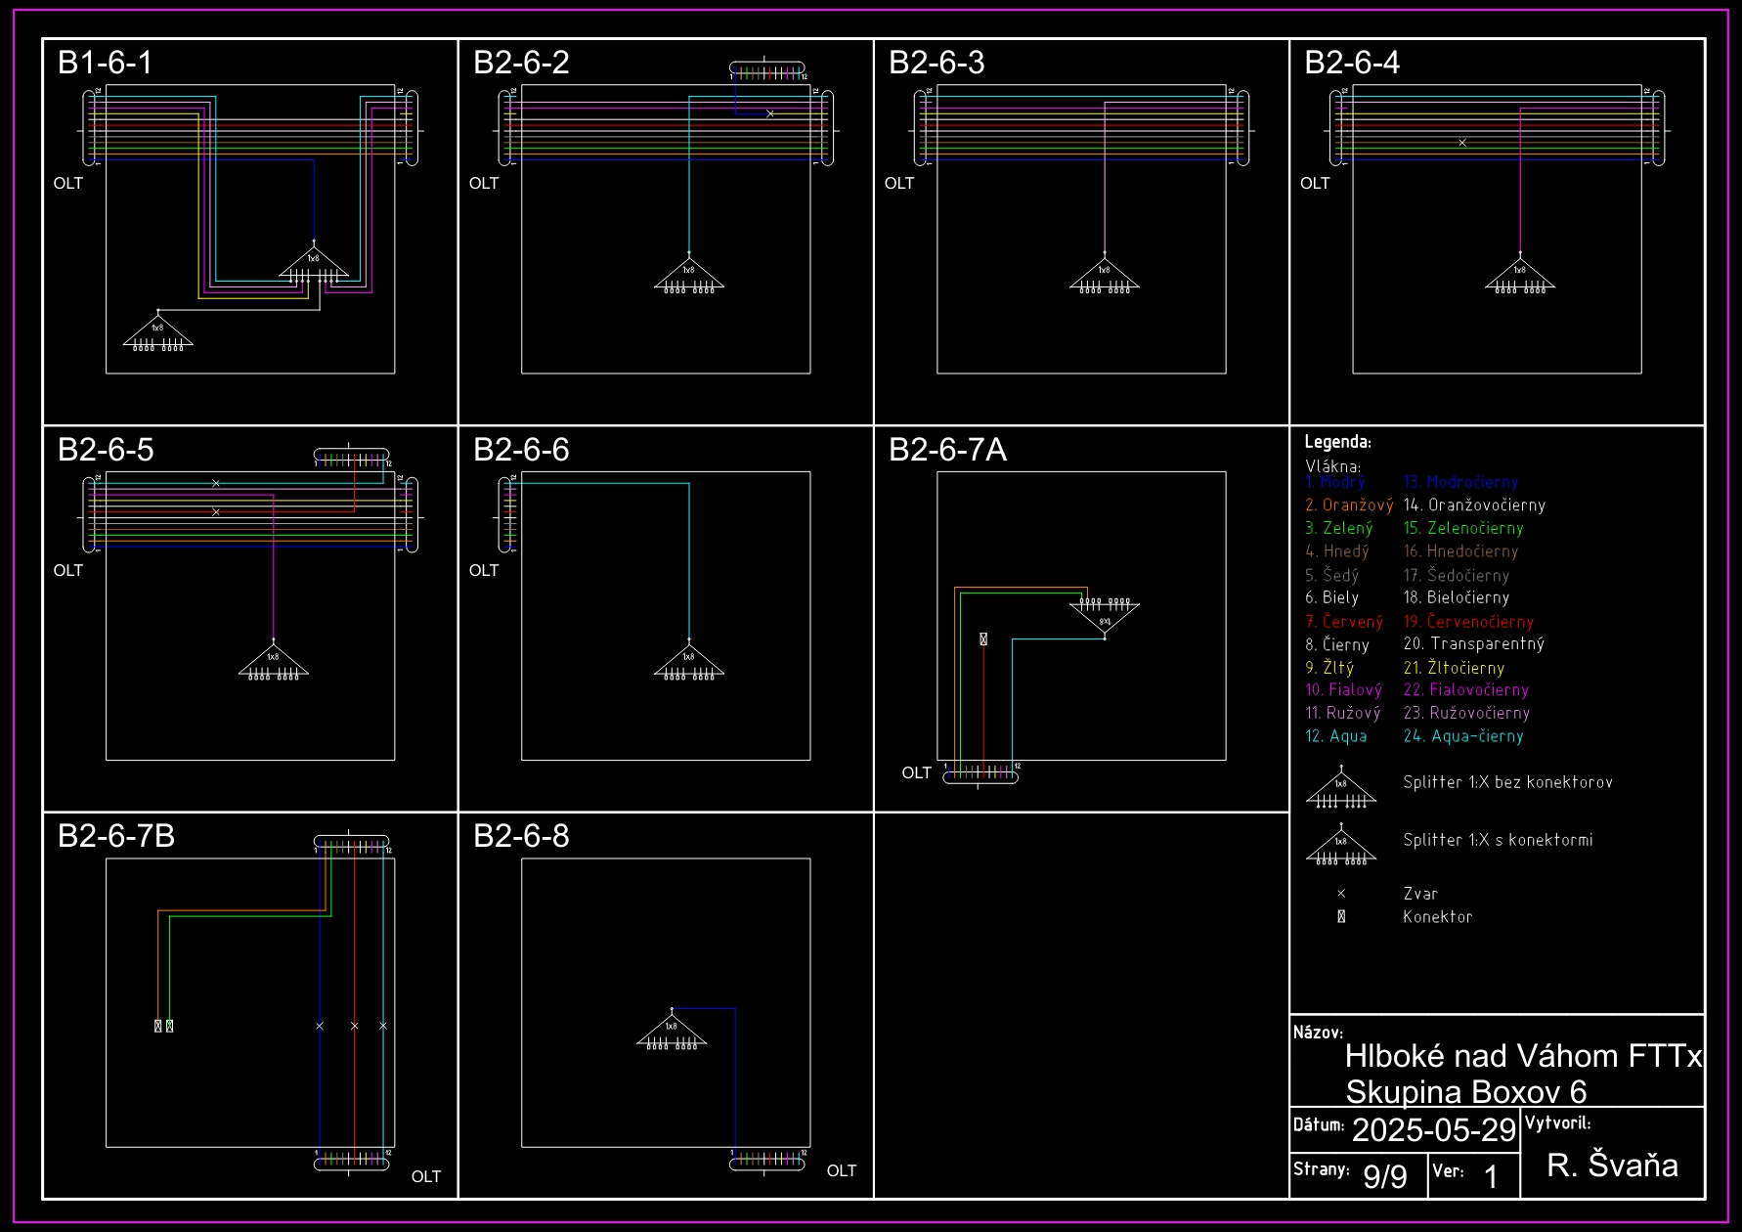Select the 1x8 splitter in panel B2-6-3
The image size is (1742, 1232).
(1104, 276)
